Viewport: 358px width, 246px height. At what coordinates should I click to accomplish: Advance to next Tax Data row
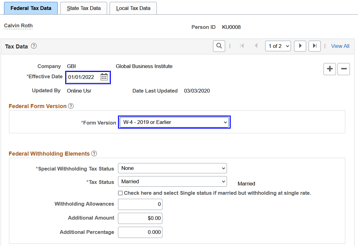click(x=300, y=46)
